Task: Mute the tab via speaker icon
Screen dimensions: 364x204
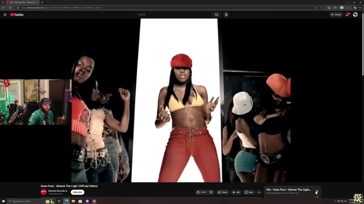Action: (x=12, y=2)
